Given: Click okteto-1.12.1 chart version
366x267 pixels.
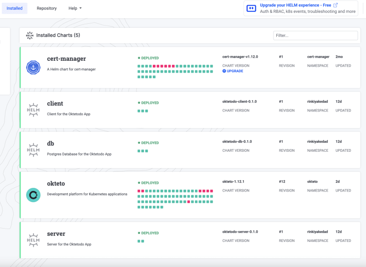Looking at the screenshot, I should click(233, 182).
